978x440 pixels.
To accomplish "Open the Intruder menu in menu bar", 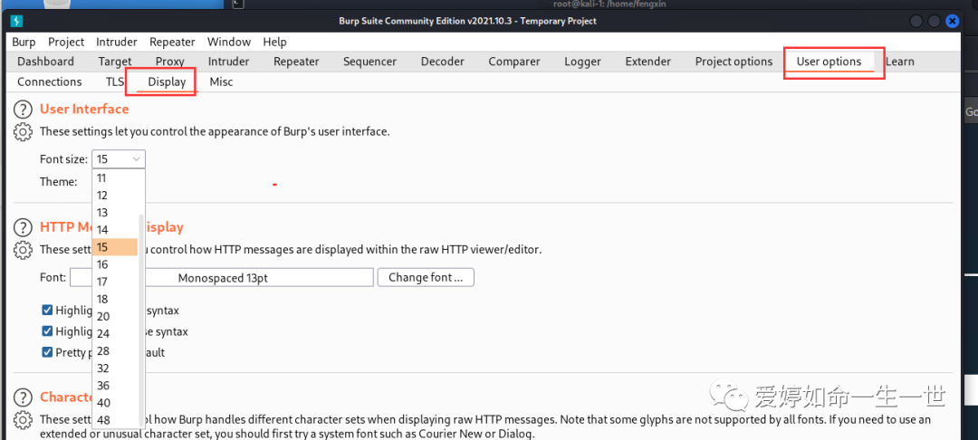I will tap(117, 42).
